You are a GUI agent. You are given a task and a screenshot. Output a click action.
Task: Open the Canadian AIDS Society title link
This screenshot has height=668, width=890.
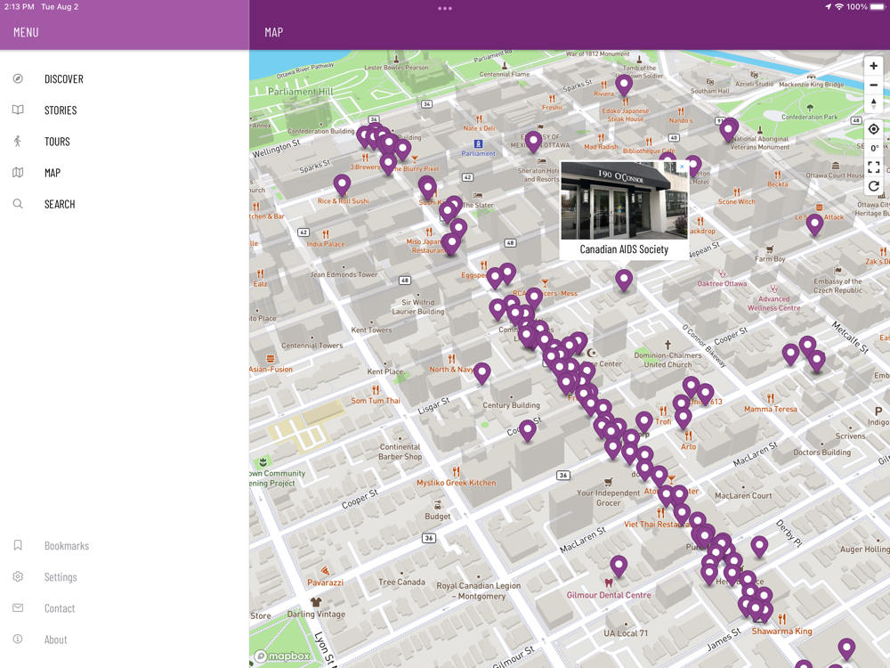click(624, 249)
